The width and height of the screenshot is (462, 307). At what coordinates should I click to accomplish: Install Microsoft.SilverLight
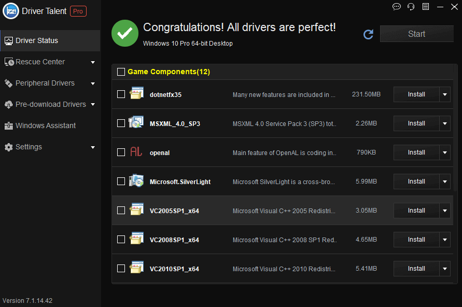pyautogui.click(x=416, y=181)
